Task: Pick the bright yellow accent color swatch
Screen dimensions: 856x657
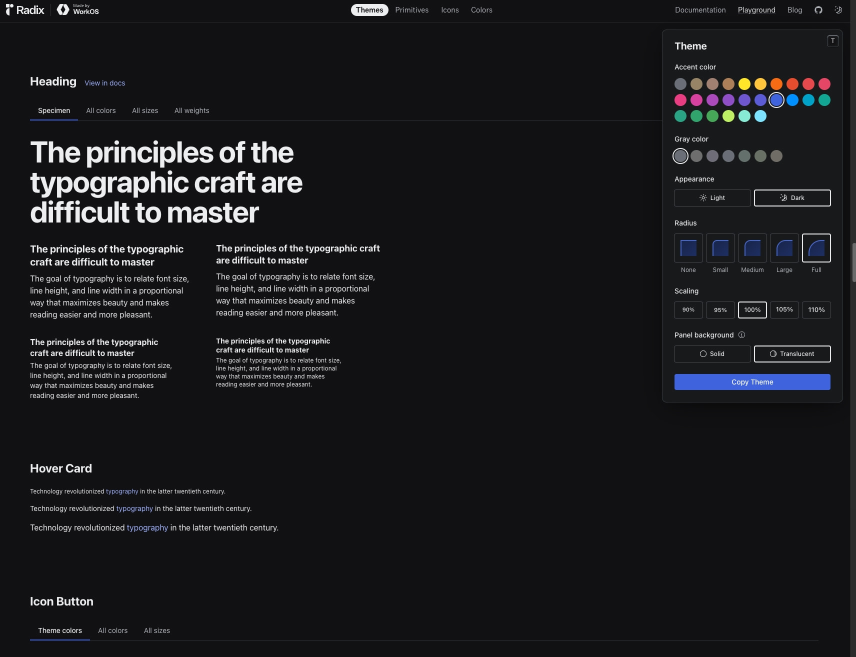Action: 744,84
